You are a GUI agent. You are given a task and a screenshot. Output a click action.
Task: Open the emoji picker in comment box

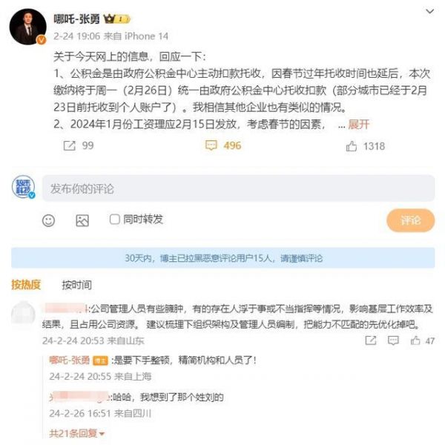[48, 220]
